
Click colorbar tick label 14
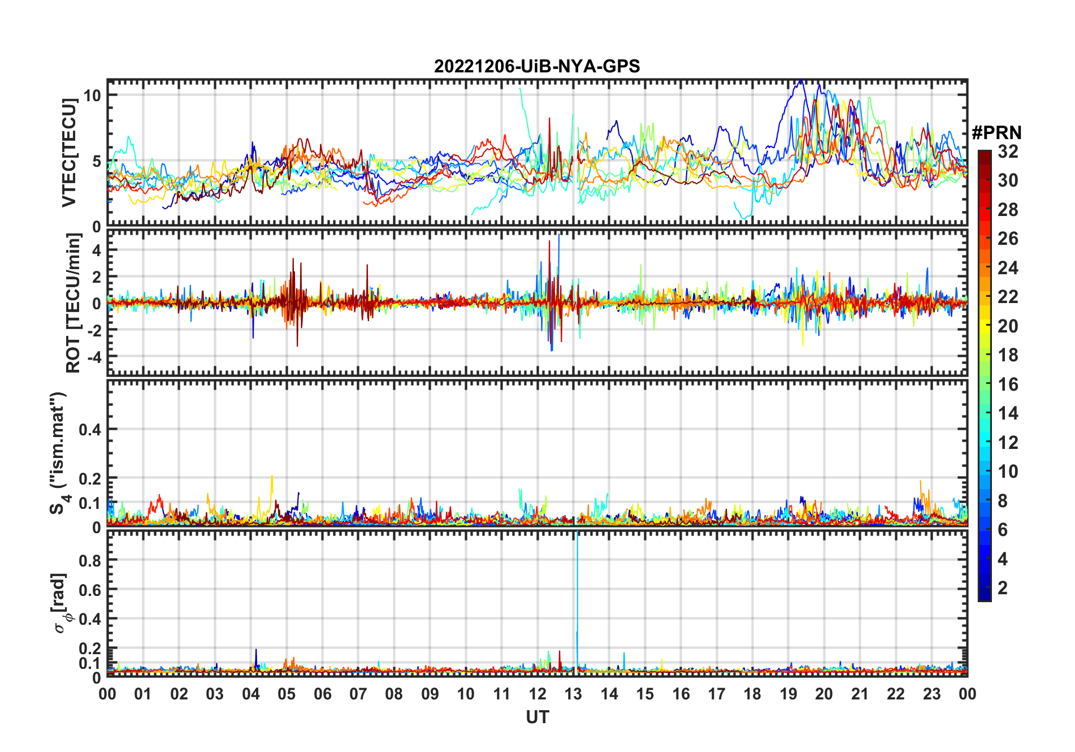click(x=1008, y=413)
